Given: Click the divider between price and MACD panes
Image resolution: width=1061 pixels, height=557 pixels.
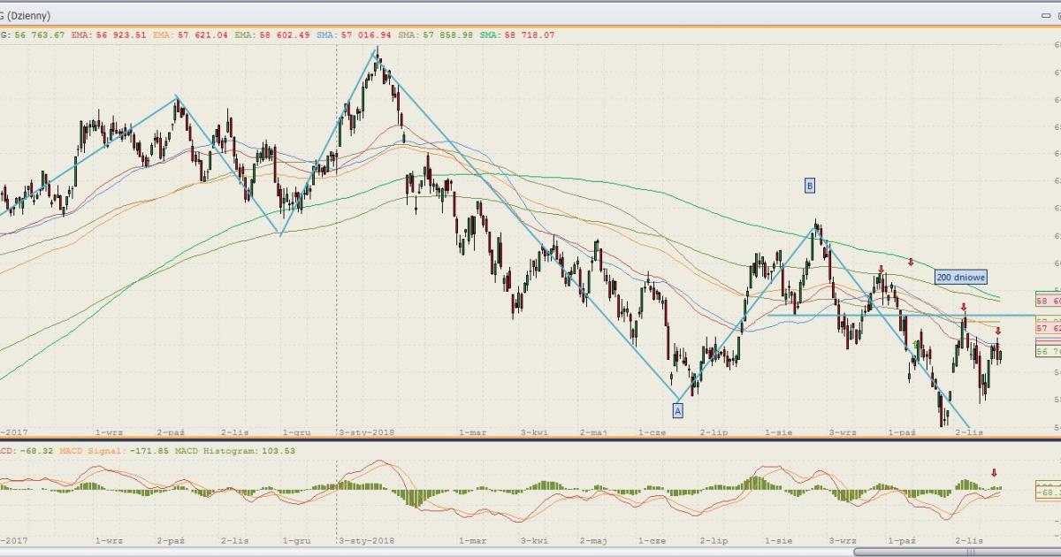Looking at the screenshot, I should (530, 439).
